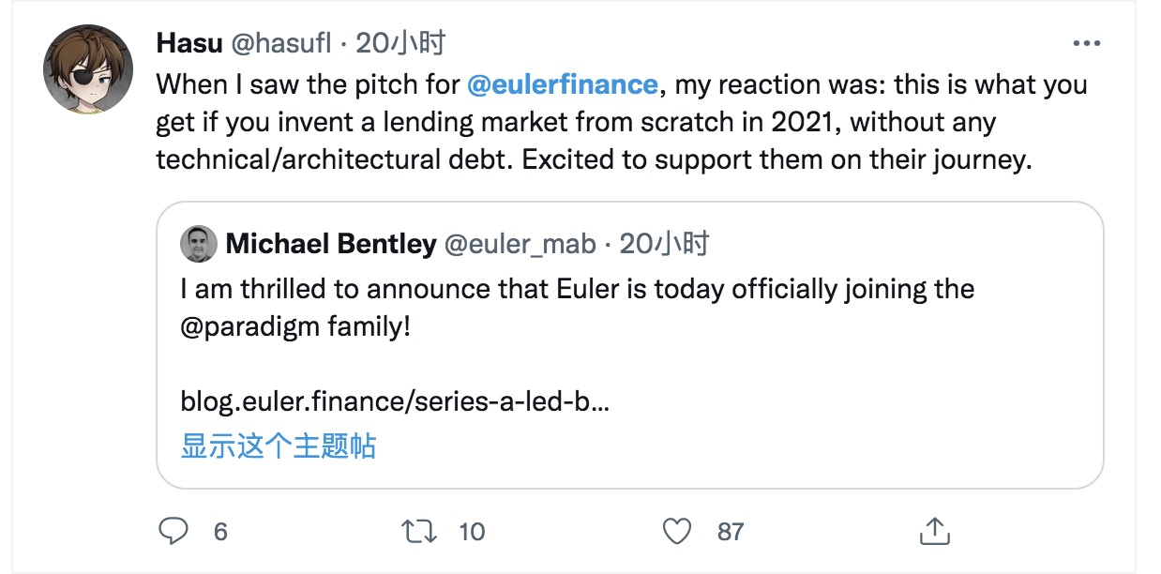Open the quoted tweet announcement text
Viewport: 1161px width, 574px height.
point(577,289)
